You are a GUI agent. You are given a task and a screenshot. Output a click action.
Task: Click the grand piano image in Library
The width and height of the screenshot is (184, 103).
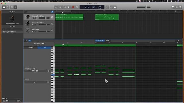(x=12, y=19)
